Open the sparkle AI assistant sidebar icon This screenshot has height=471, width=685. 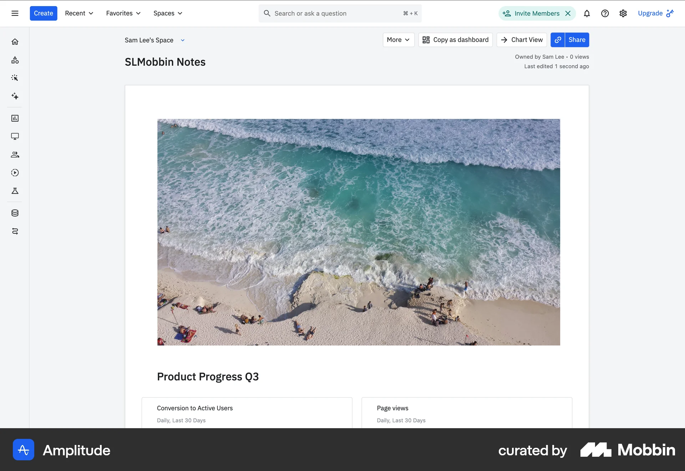click(x=15, y=96)
